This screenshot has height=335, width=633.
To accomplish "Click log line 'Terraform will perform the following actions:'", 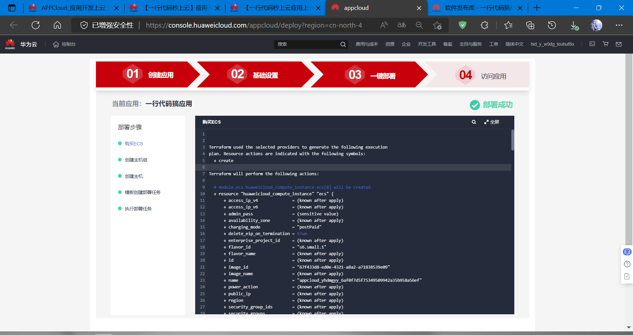I will pos(264,174).
